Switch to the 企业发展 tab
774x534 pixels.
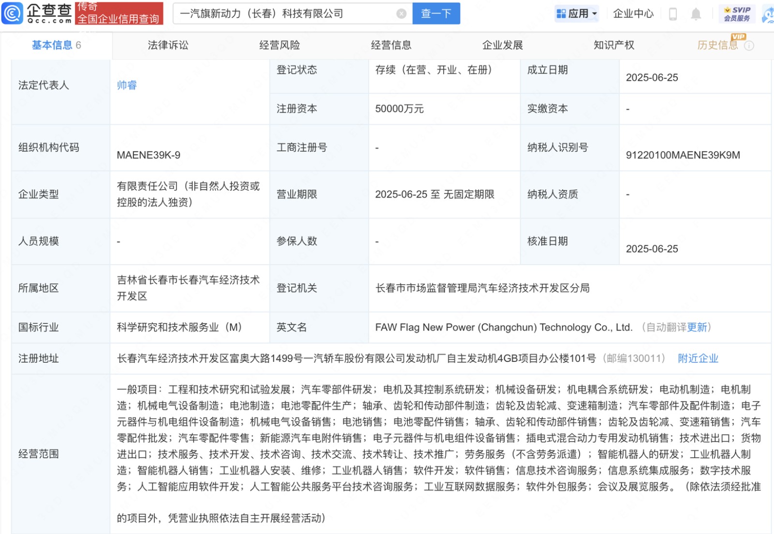[503, 45]
